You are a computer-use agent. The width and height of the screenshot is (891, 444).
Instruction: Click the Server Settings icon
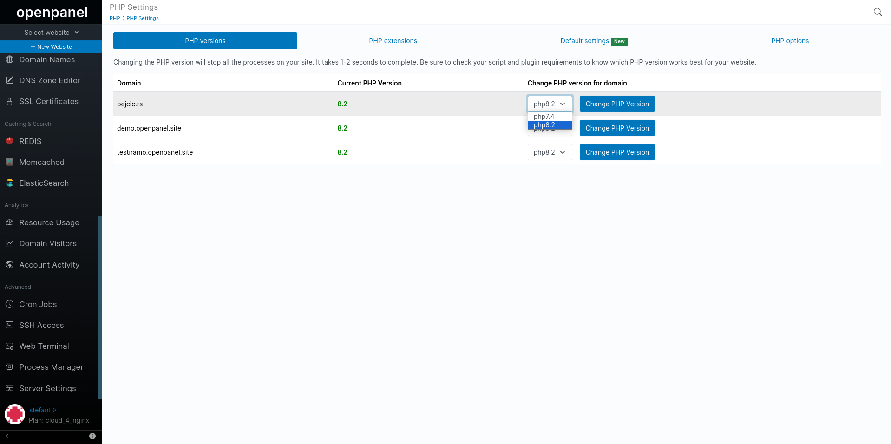[x=9, y=388]
